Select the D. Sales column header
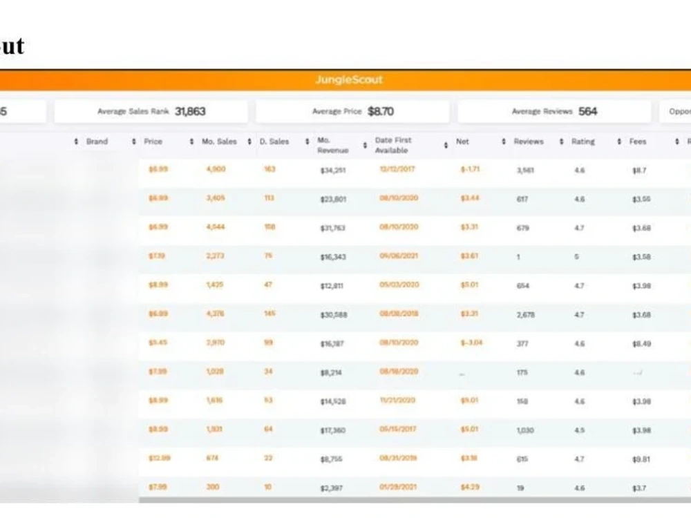This screenshot has height=518, width=691. [274, 142]
